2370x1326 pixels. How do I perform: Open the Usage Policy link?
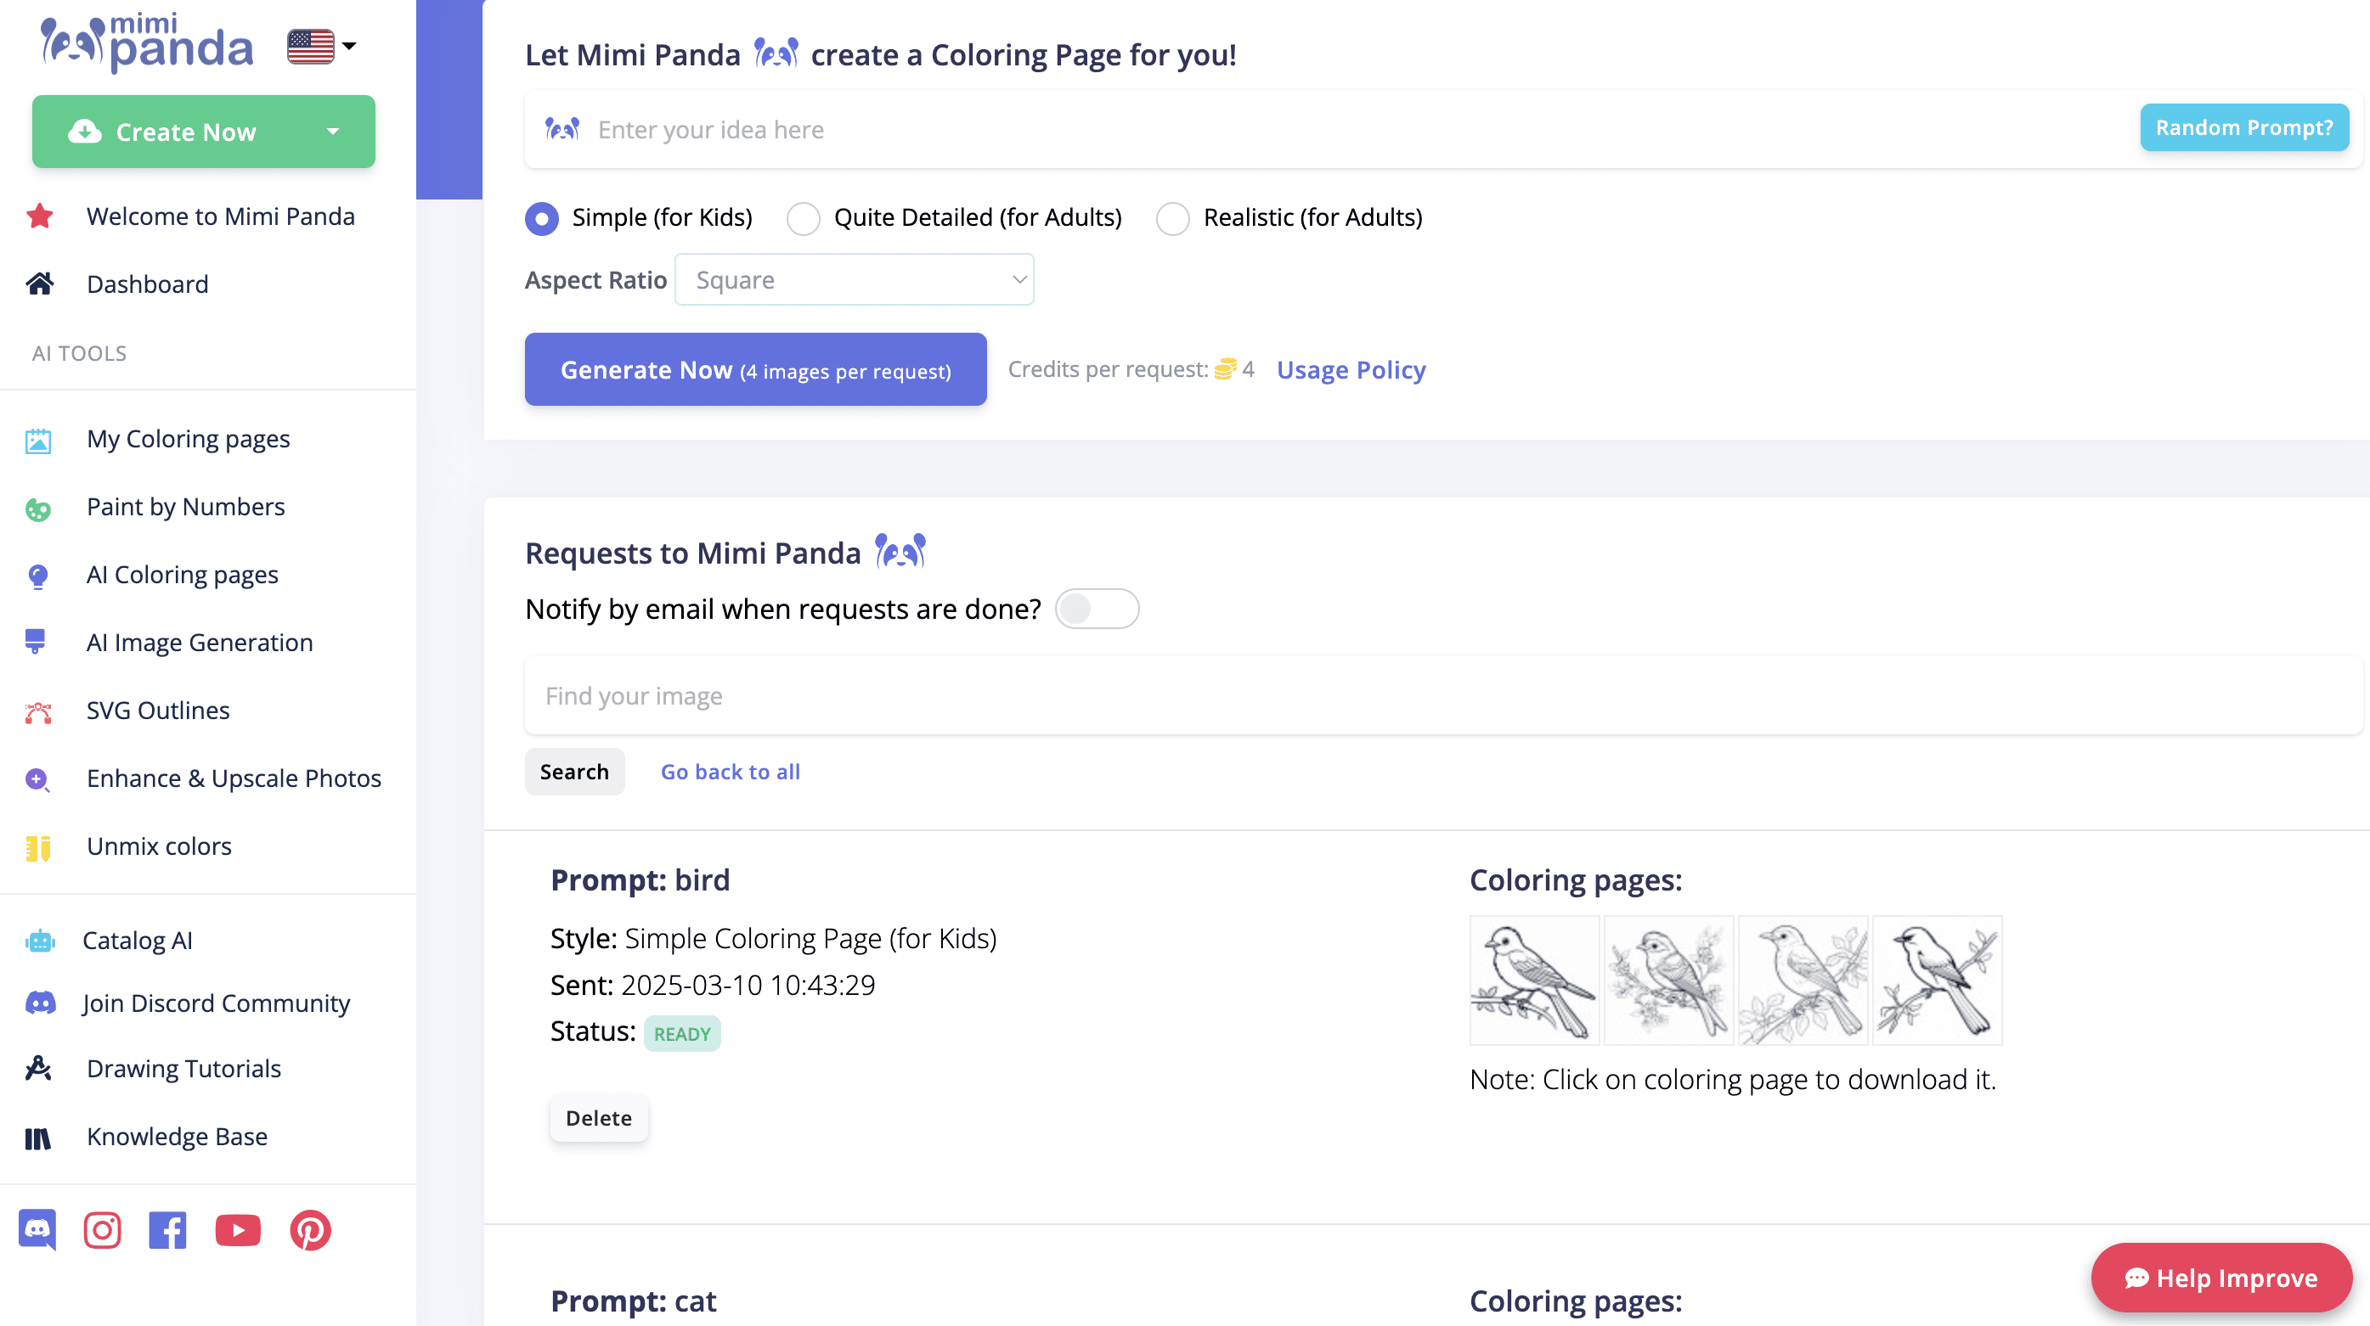tap(1350, 369)
